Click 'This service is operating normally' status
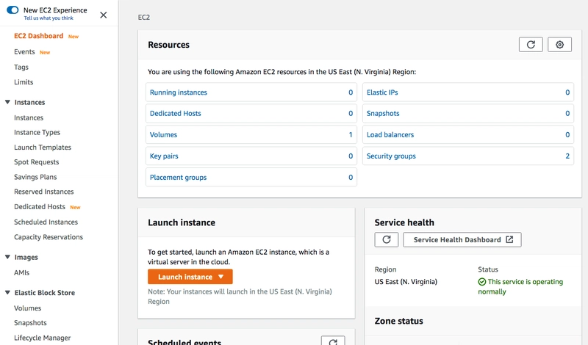The image size is (588, 345). [520, 286]
